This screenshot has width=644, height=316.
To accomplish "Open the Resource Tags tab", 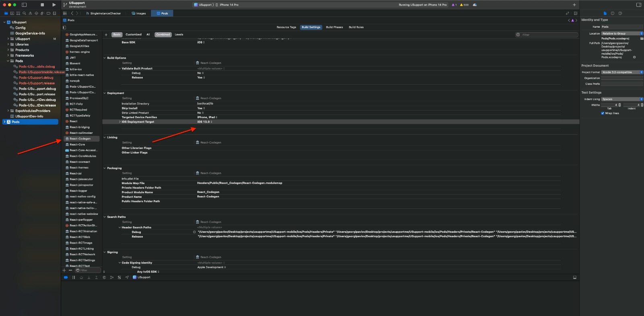I will (286, 27).
